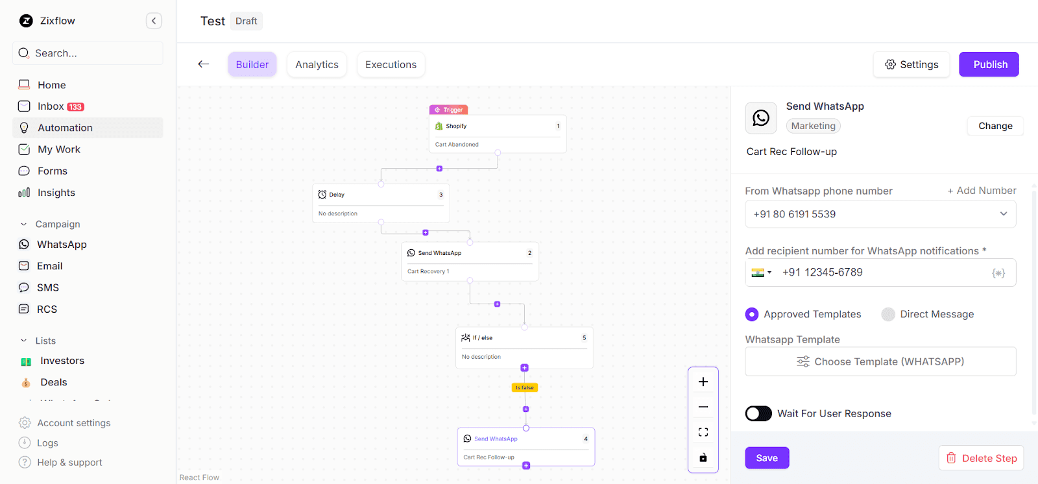1038x484 pixels.
Task: Click the Inbox envelope icon
Action: 24,106
